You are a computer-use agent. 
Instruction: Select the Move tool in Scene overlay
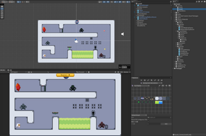[x=2, y=9]
